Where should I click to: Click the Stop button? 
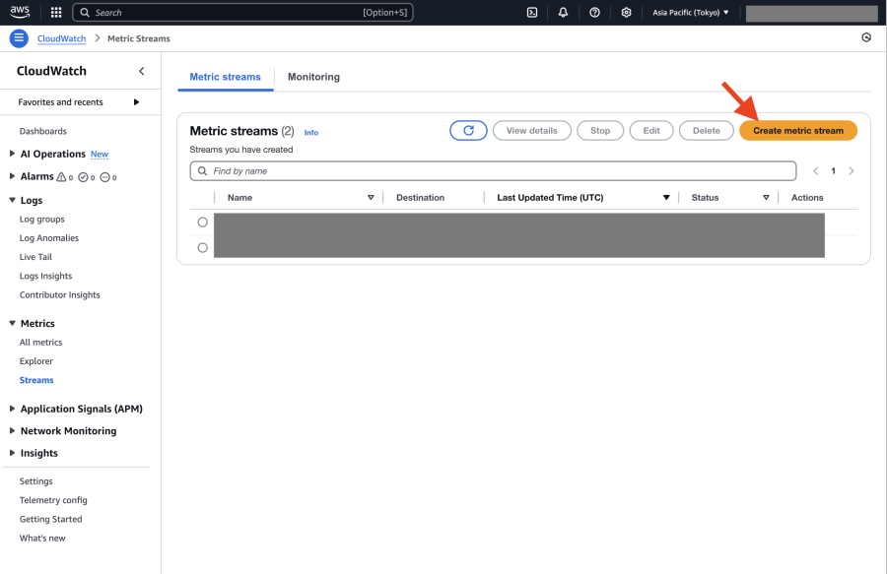[x=600, y=131]
